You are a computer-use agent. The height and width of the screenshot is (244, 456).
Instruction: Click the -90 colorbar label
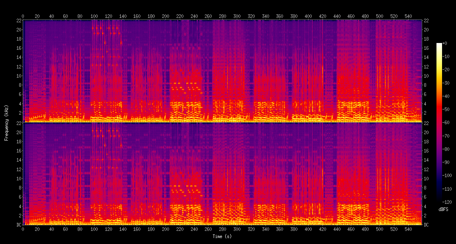(446, 162)
